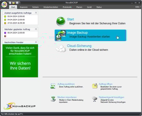Open the Hilfe dropdown menu
The height and width of the screenshot is (116, 142).
pos(138,7)
